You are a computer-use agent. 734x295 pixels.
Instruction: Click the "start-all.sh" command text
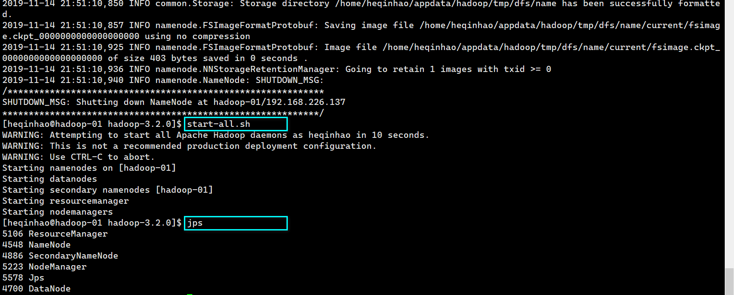(219, 124)
